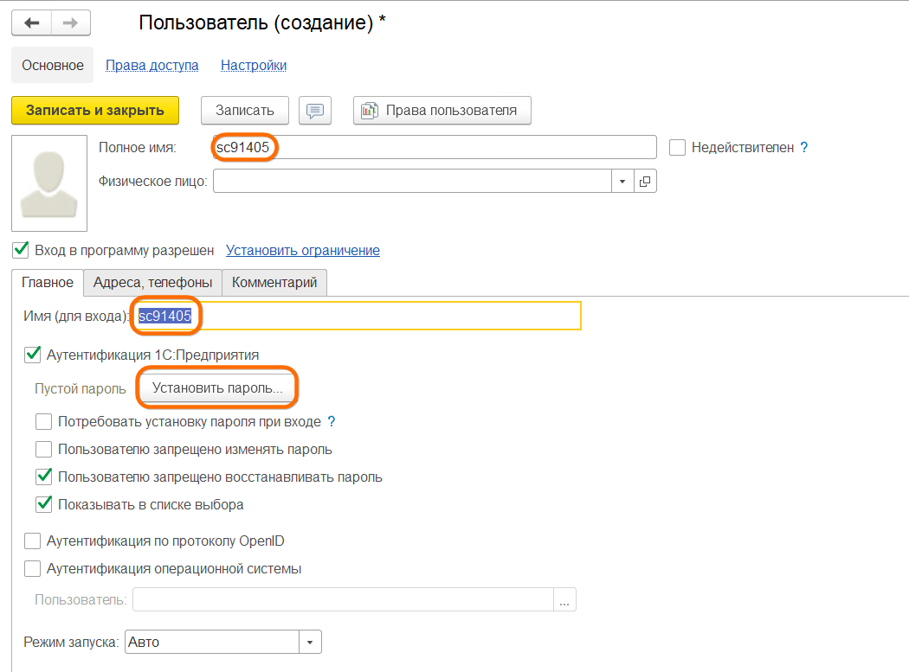Screen dimensions: 909x672
Task: Switch to Адреса, телефоны tab
Action: point(152,282)
